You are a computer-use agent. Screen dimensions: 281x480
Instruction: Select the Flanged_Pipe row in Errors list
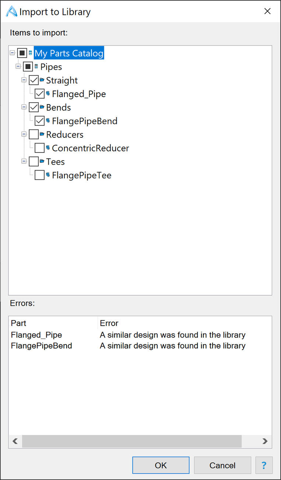[x=140, y=335]
